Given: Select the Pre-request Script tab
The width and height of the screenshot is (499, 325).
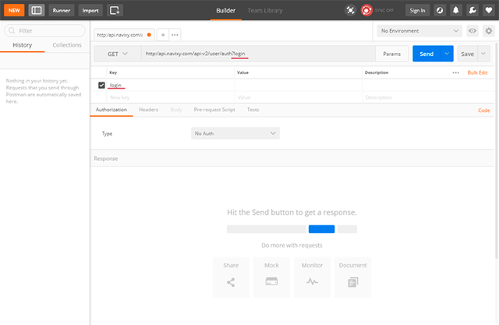Looking at the screenshot, I should pos(214,110).
